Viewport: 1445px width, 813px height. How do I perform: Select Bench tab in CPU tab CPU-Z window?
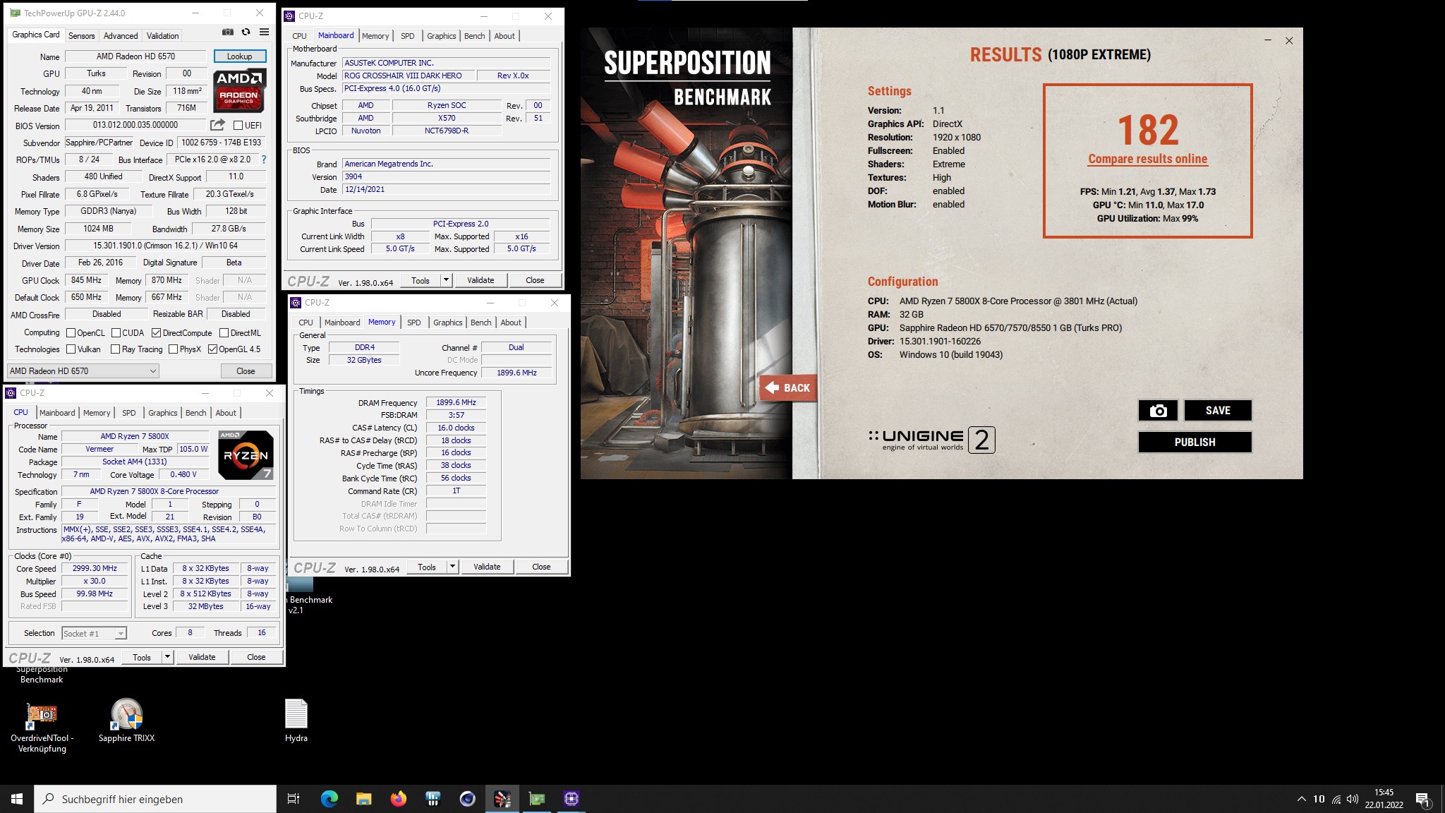(x=196, y=413)
